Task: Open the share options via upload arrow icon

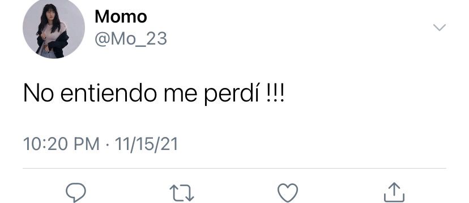Action: click(394, 192)
